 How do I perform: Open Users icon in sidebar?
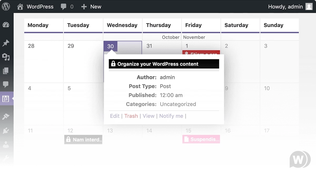[6, 144]
